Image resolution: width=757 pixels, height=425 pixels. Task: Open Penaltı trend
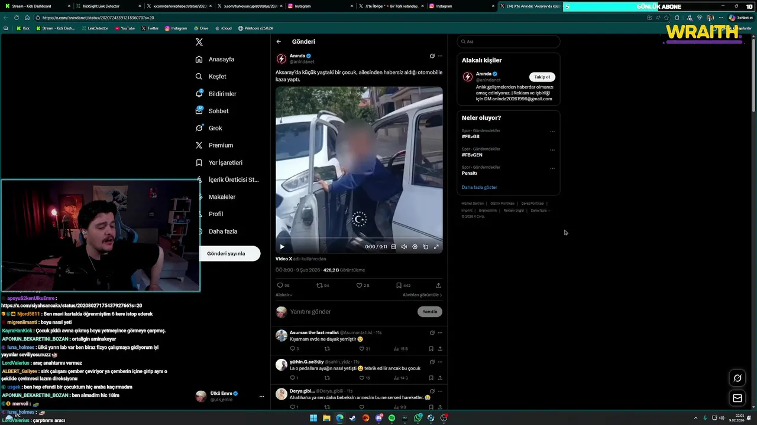pos(470,173)
